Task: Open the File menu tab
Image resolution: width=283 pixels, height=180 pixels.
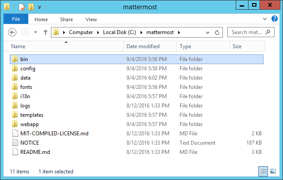Action: (x=16, y=19)
